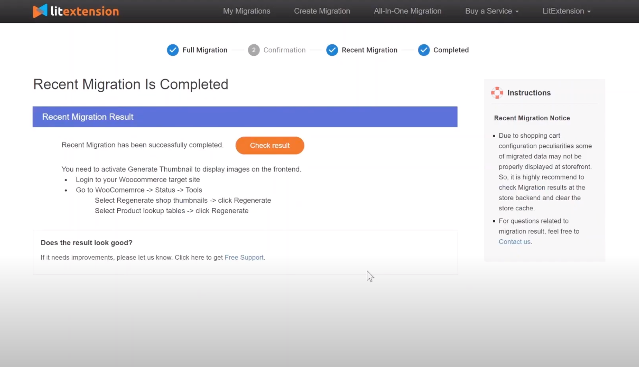Click 'Login to your Woocommerce target site' line
Screen dimensions: 639x367
pyautogui.click(x=138, y=180)
